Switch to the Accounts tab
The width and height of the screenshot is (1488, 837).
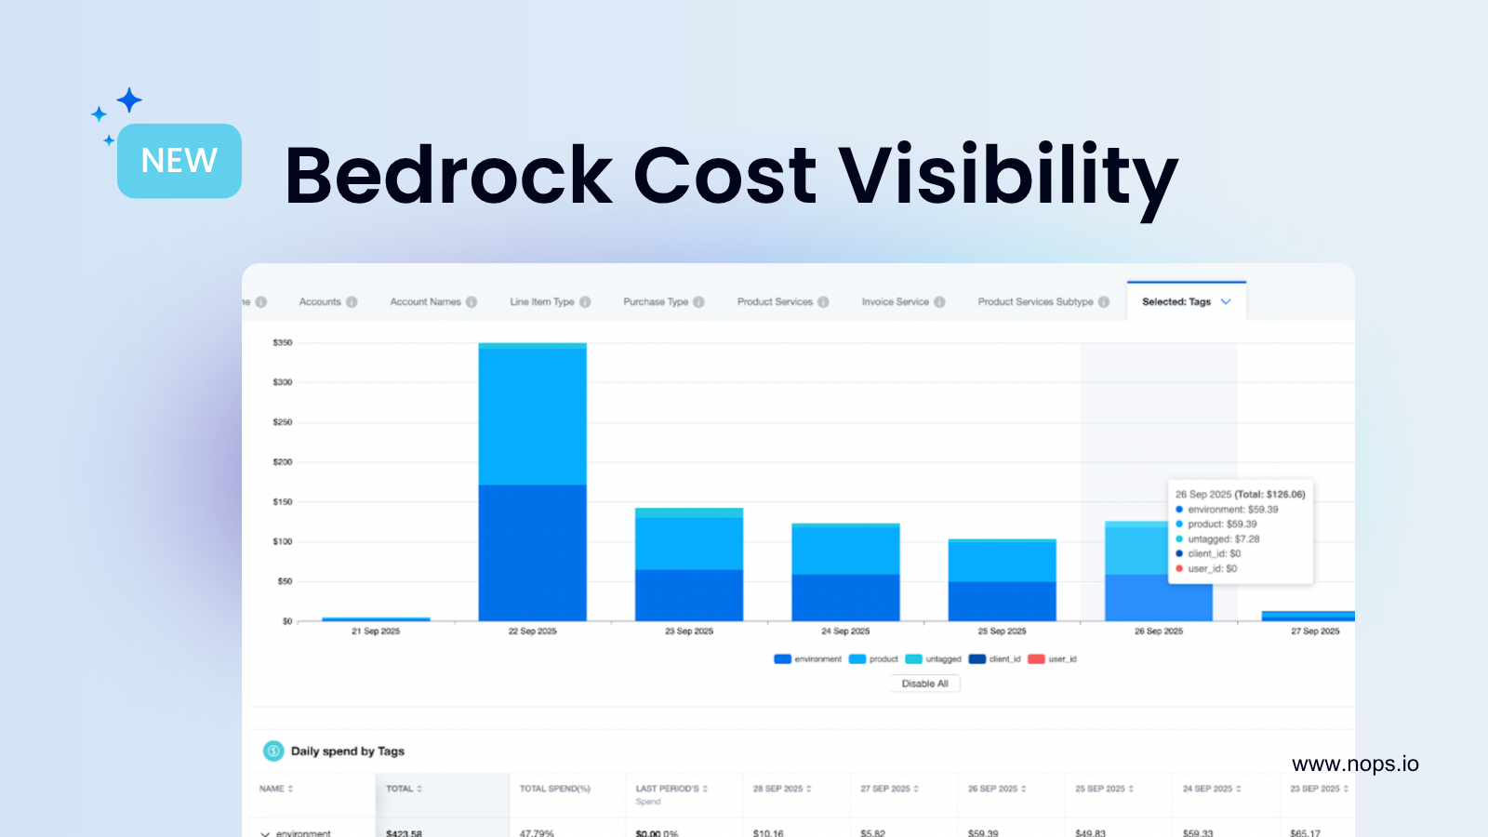320,302
